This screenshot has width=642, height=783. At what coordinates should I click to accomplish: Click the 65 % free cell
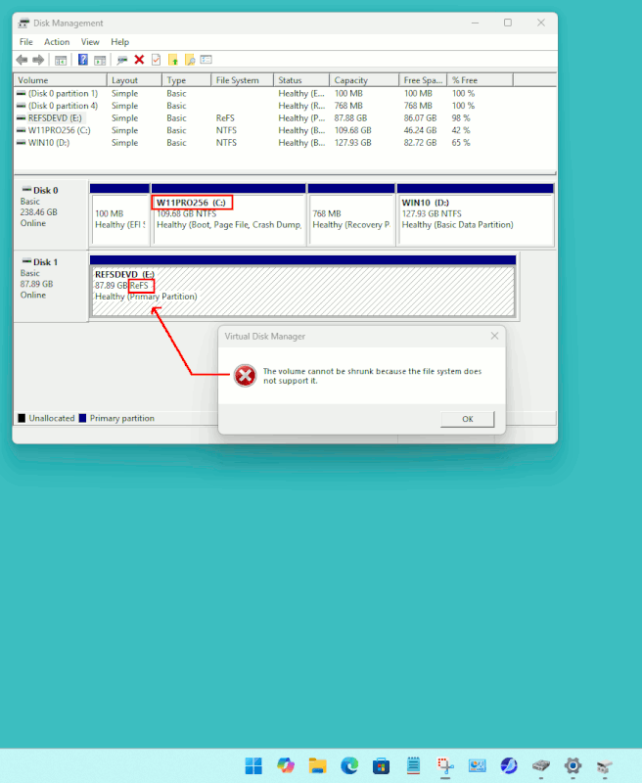461,143
